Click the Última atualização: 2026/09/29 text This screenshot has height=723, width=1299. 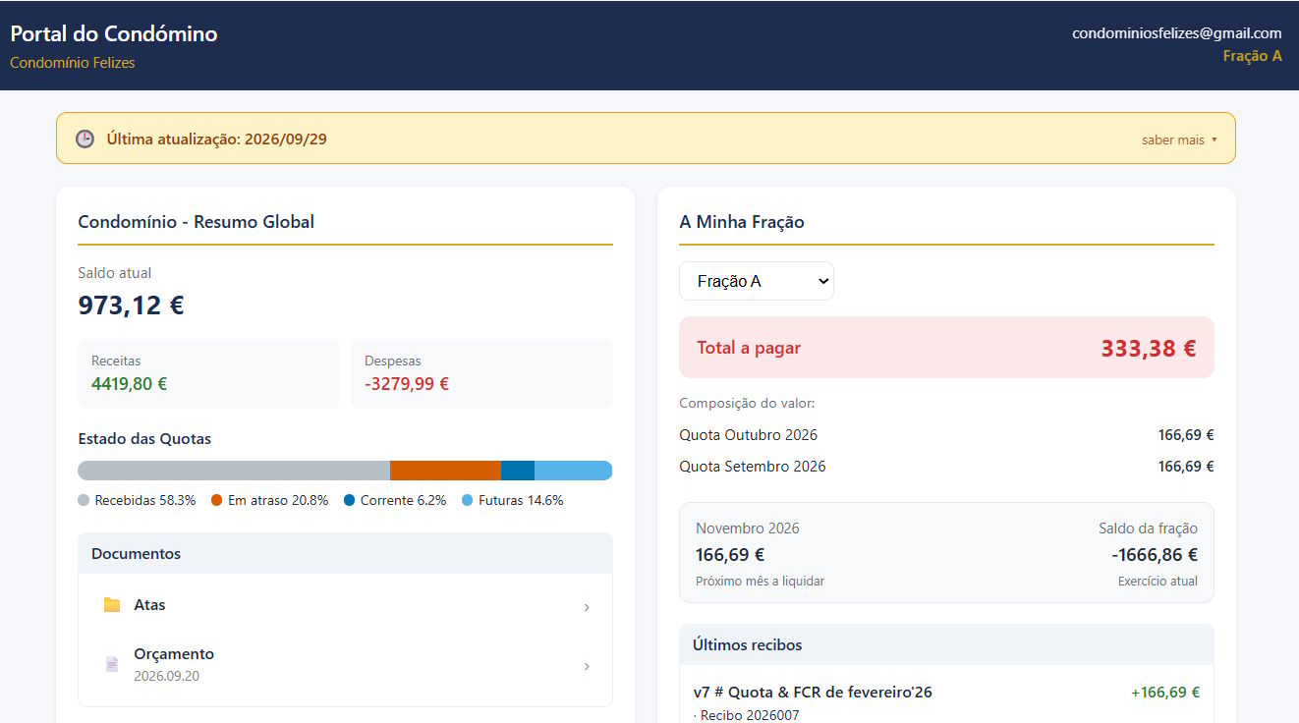pos(216,139)
